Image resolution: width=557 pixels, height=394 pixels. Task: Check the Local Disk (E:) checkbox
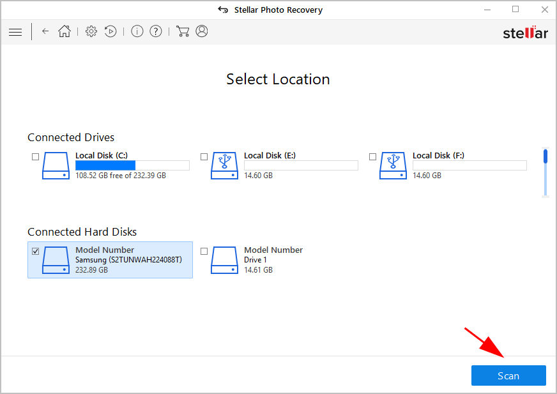tap(204, 156)
